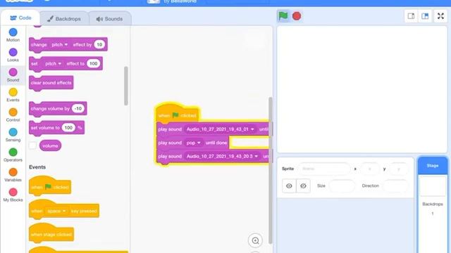Switch to small stage layout

point(411,16)
